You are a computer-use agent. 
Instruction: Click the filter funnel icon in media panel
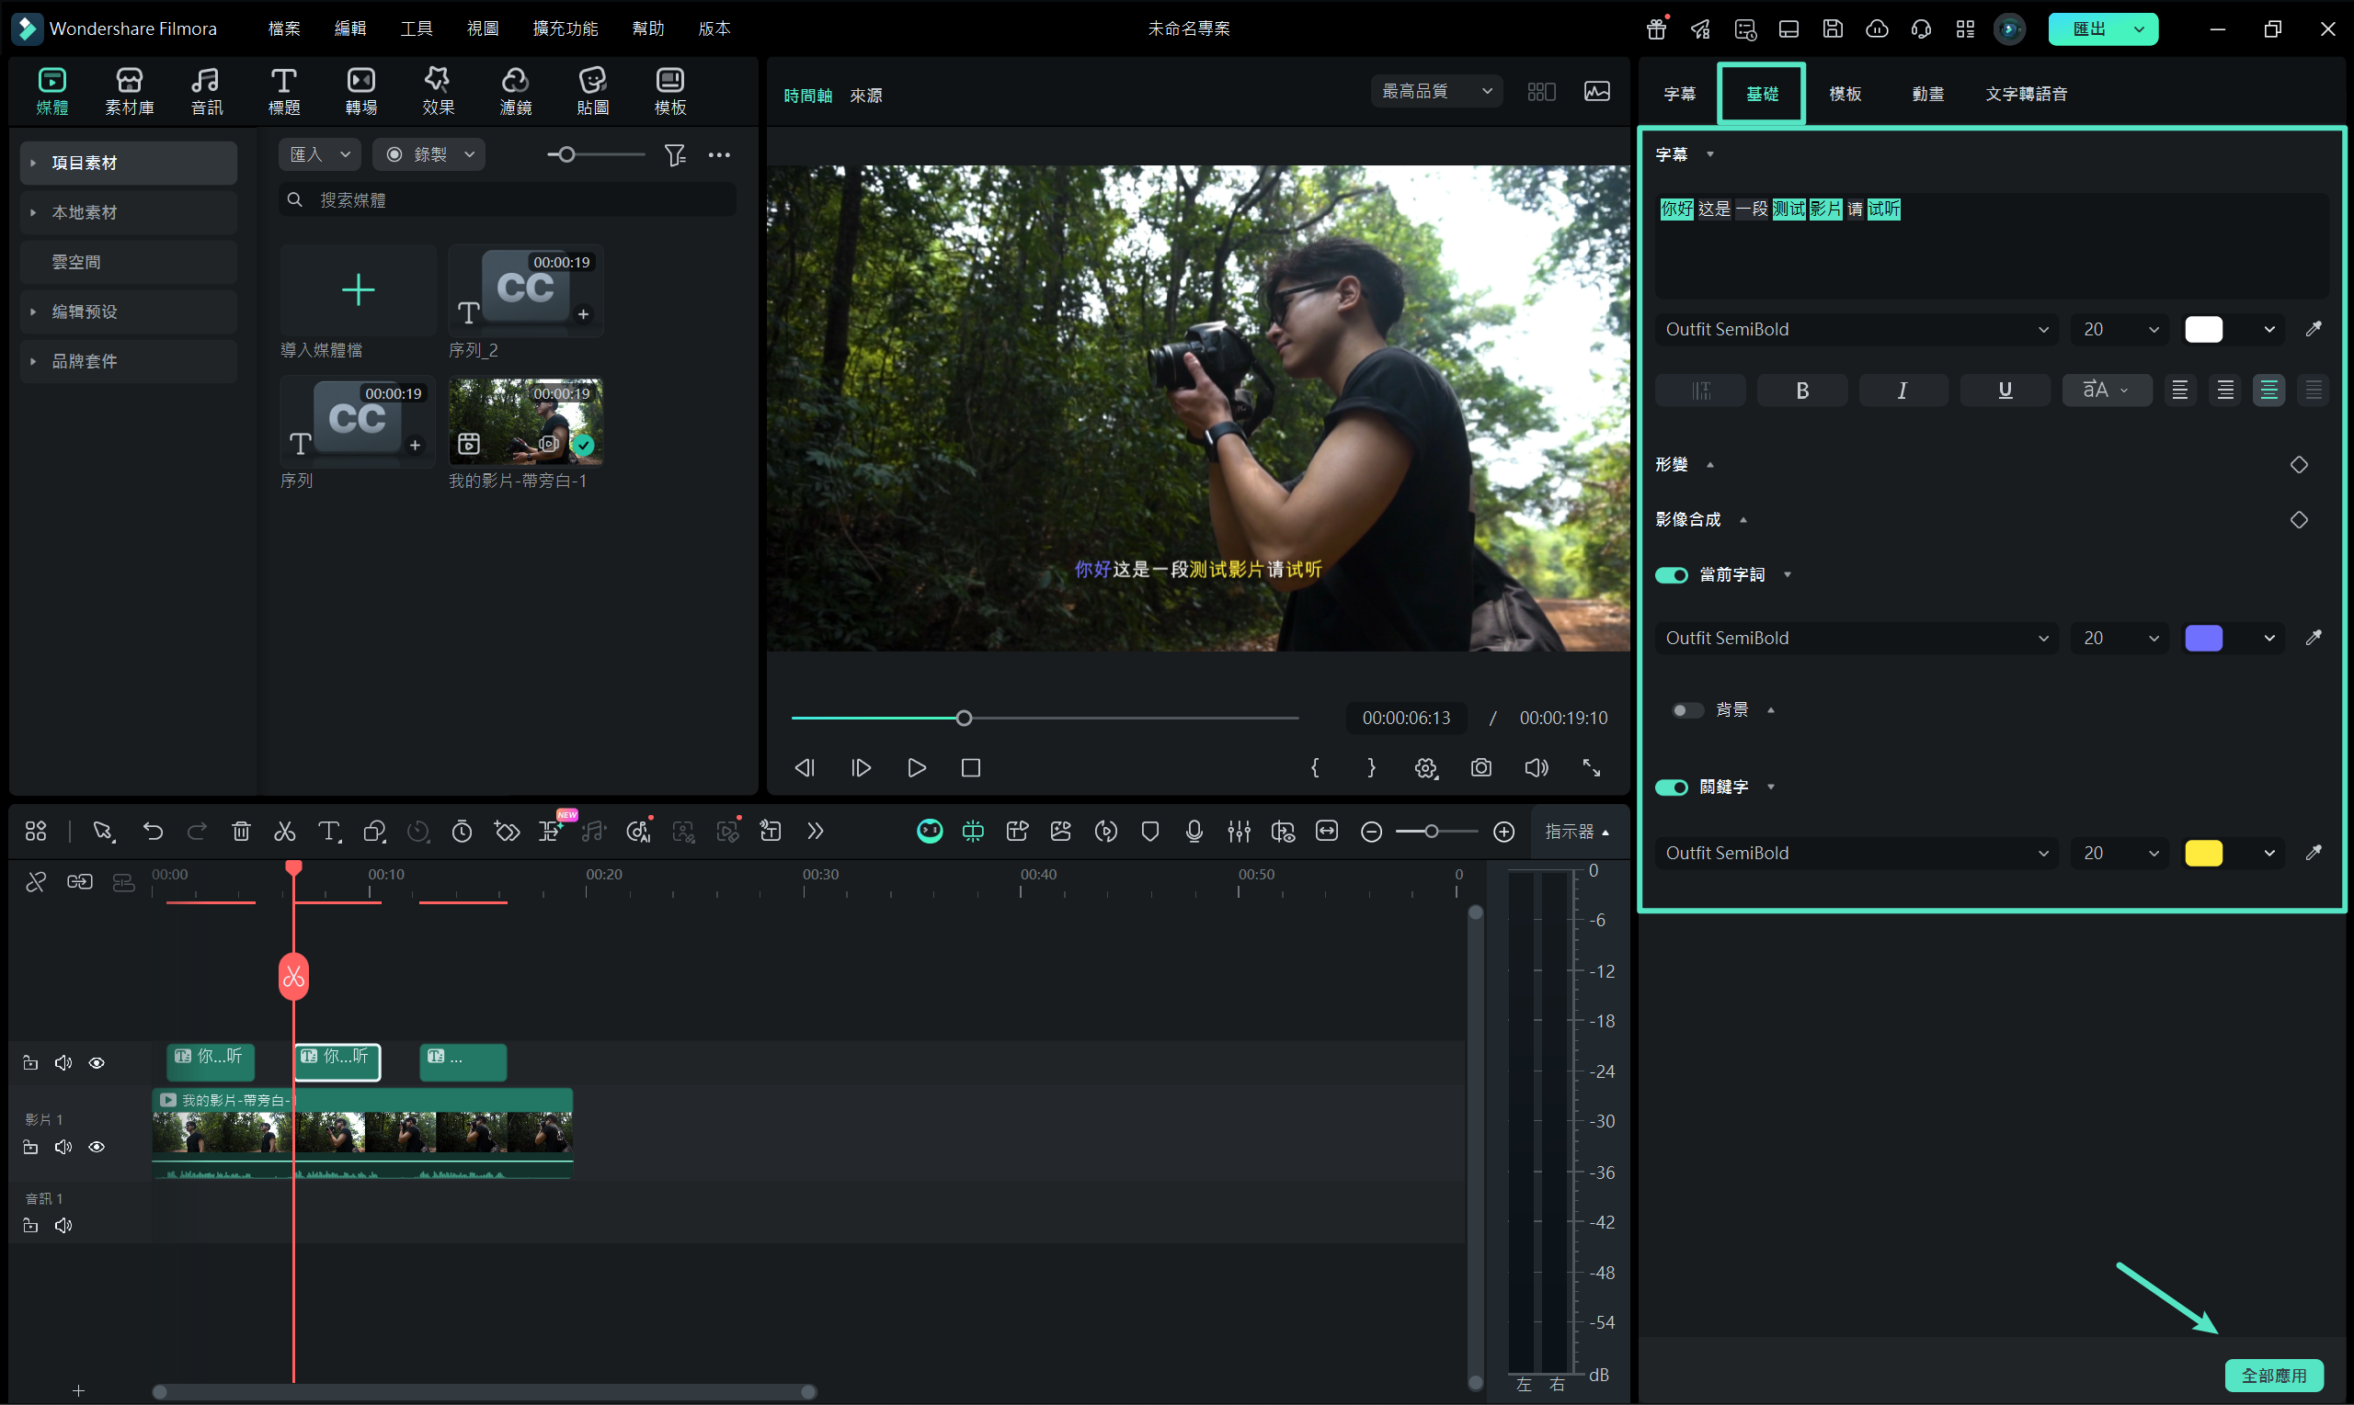(674, 155)
